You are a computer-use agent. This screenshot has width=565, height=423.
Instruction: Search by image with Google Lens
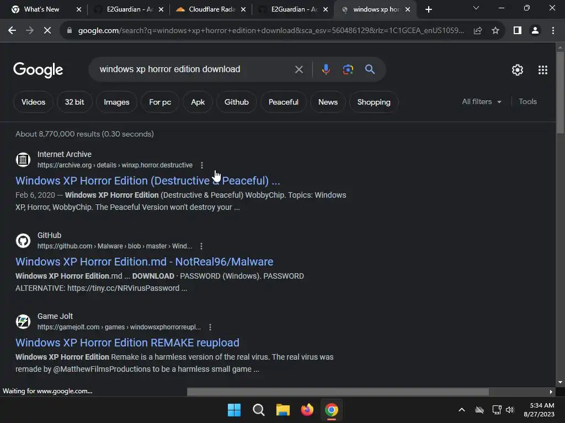[348, 69]
